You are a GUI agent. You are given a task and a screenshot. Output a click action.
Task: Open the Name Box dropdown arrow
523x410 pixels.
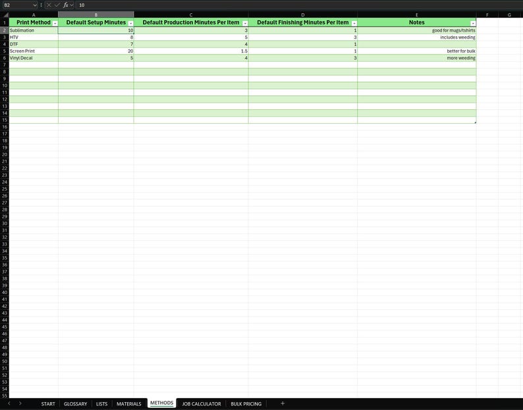point(35,5)
